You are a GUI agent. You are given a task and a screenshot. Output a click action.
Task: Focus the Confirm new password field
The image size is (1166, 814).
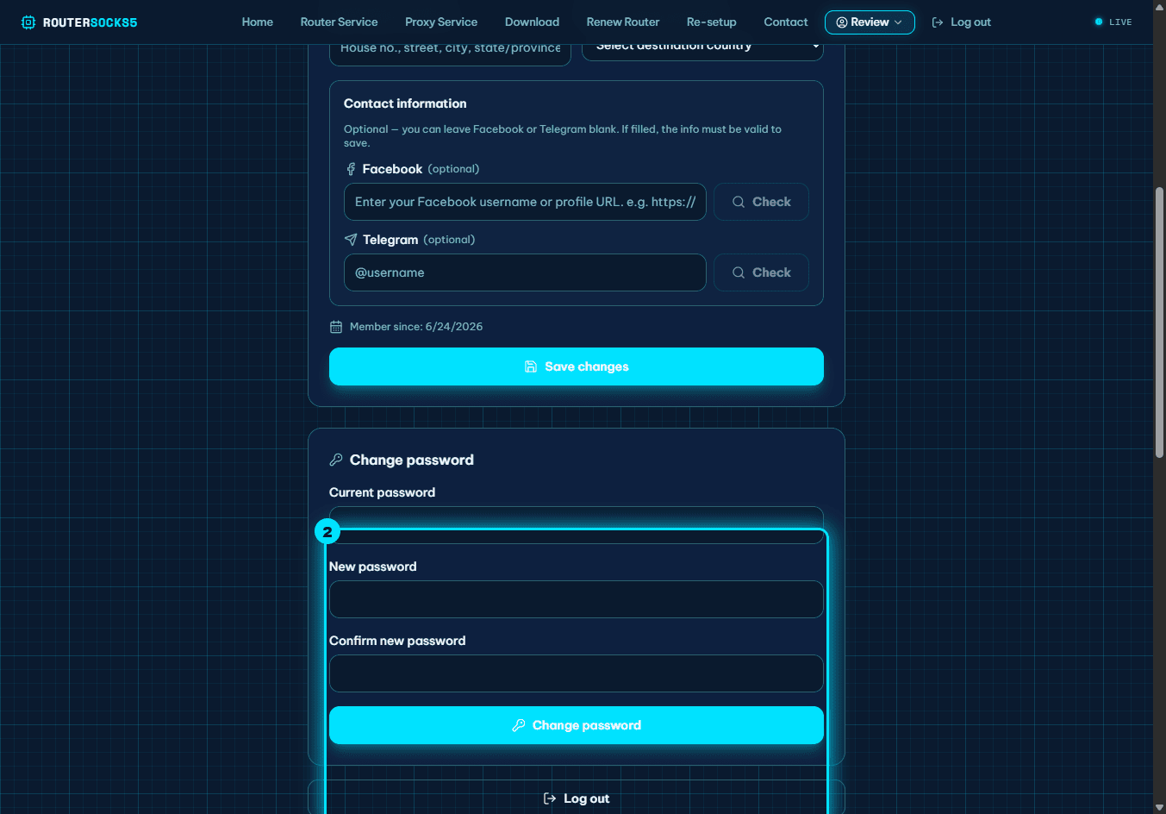pos(577,673)
